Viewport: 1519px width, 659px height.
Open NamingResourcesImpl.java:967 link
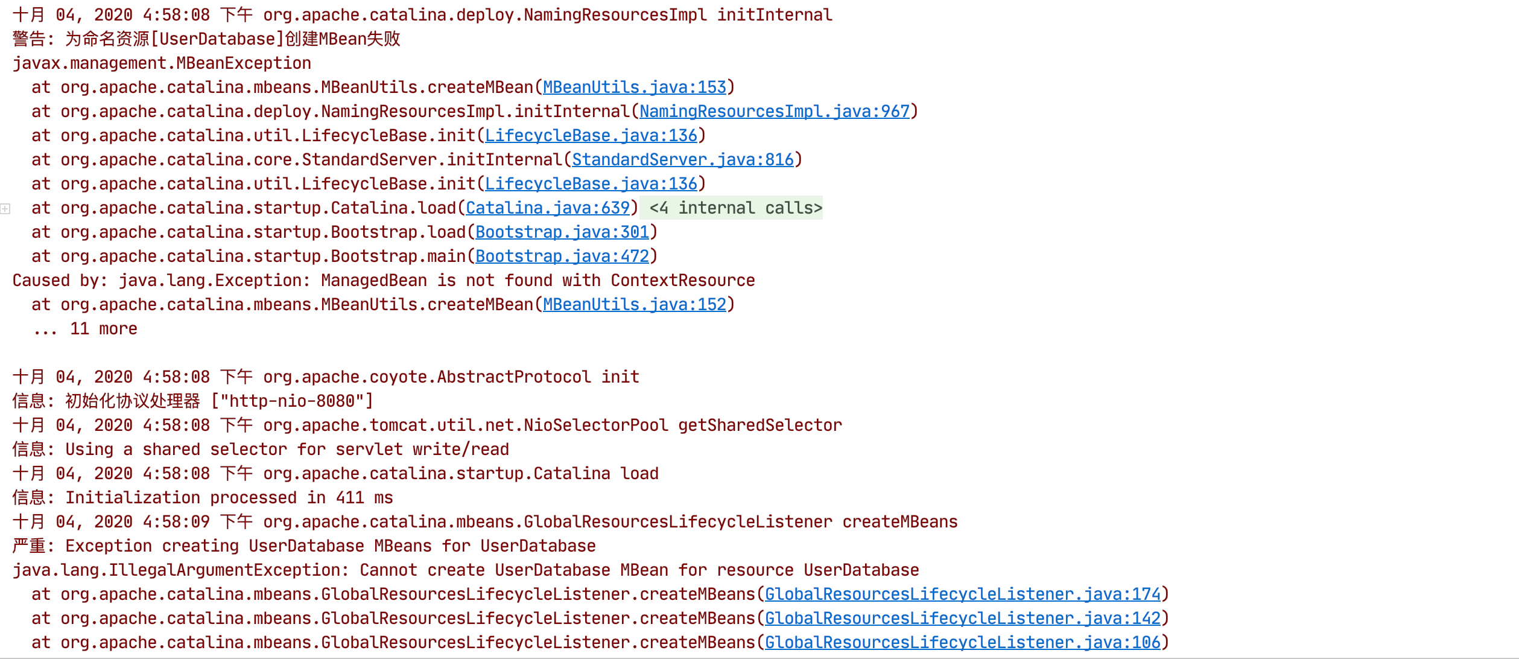(x=774, y=112)
